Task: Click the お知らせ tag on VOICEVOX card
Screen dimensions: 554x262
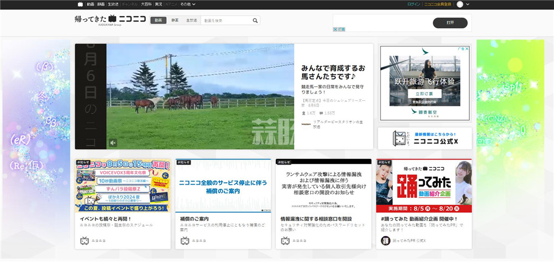Action: 84,162
